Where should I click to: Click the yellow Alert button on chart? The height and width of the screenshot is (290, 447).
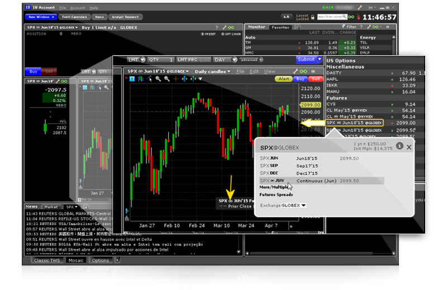point(284,79)
